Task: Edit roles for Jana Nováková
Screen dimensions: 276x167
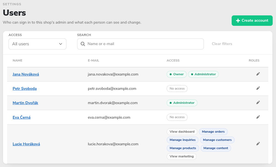Action: [258, 74]
